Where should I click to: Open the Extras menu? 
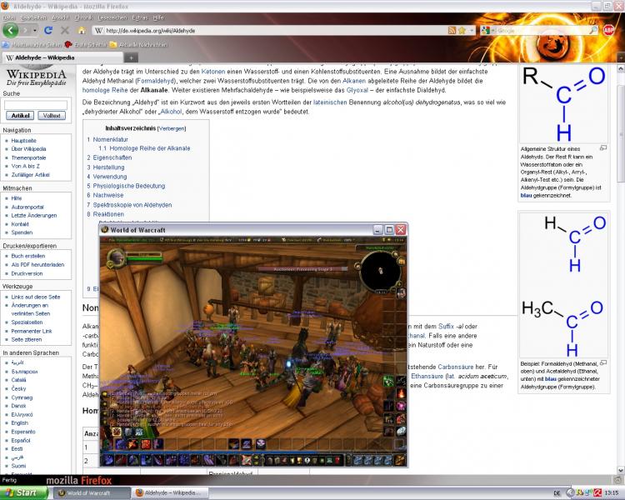(x=139, y=18)
